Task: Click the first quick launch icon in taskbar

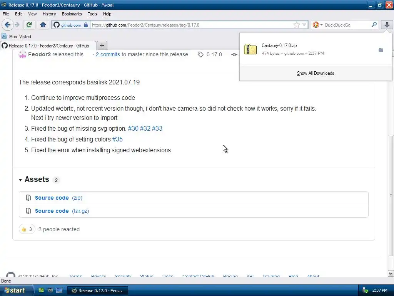Action: click(x=41, y=291)
